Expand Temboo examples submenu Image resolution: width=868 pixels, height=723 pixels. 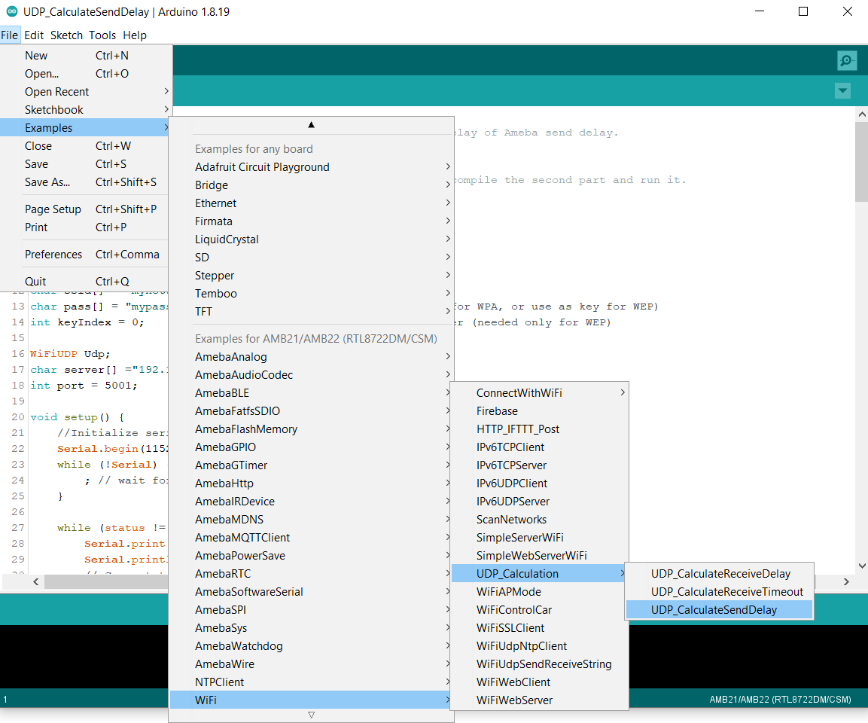pyautogui.click(x=311, y=294)
